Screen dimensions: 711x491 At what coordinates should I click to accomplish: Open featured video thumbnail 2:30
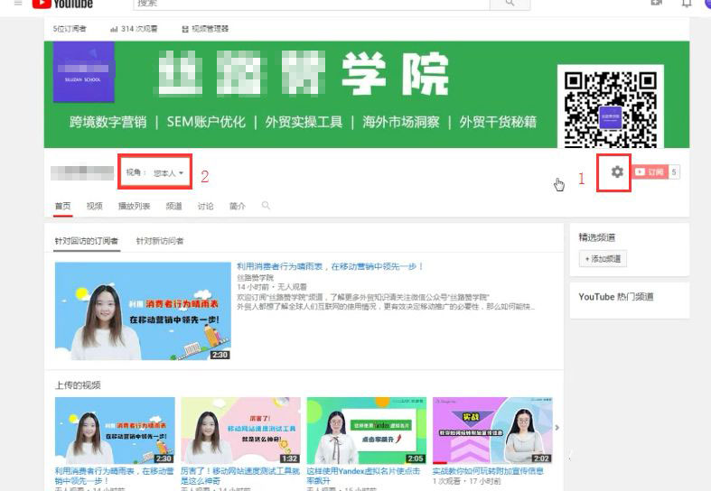[143, 311]
